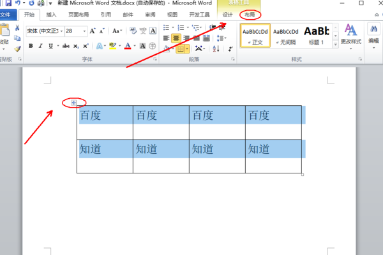Sort with the A-Z arrow icon

click(216, 49)
